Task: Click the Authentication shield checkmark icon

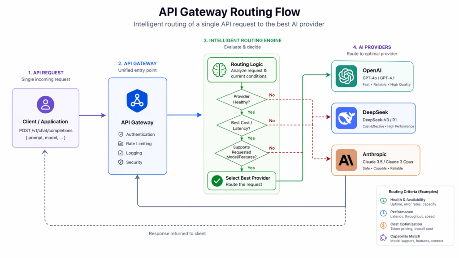Action: coord(121,134)
